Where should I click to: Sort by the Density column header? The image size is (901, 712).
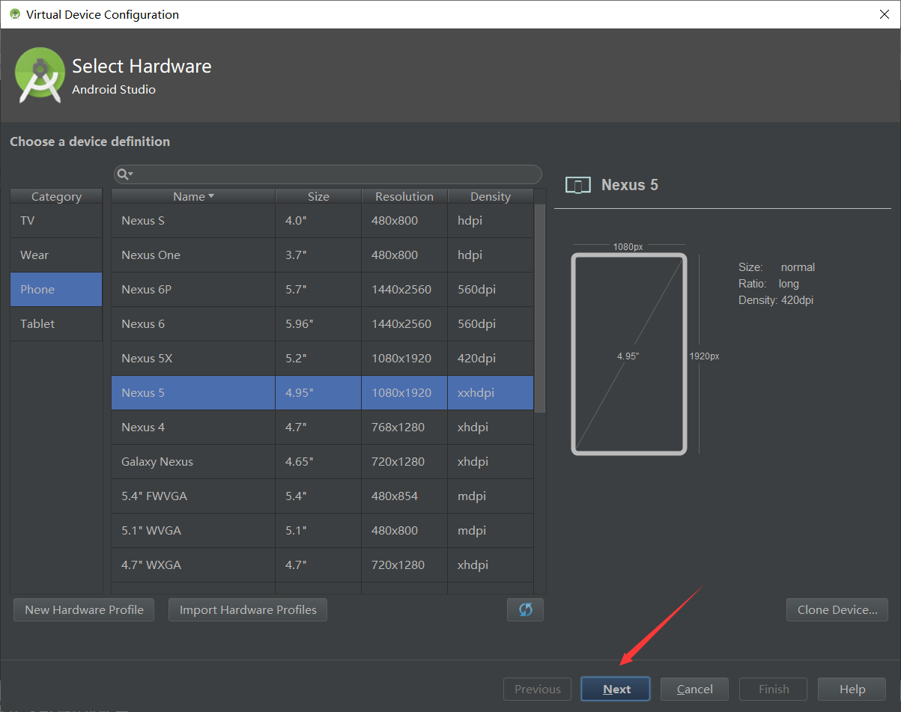pos(491,196)
